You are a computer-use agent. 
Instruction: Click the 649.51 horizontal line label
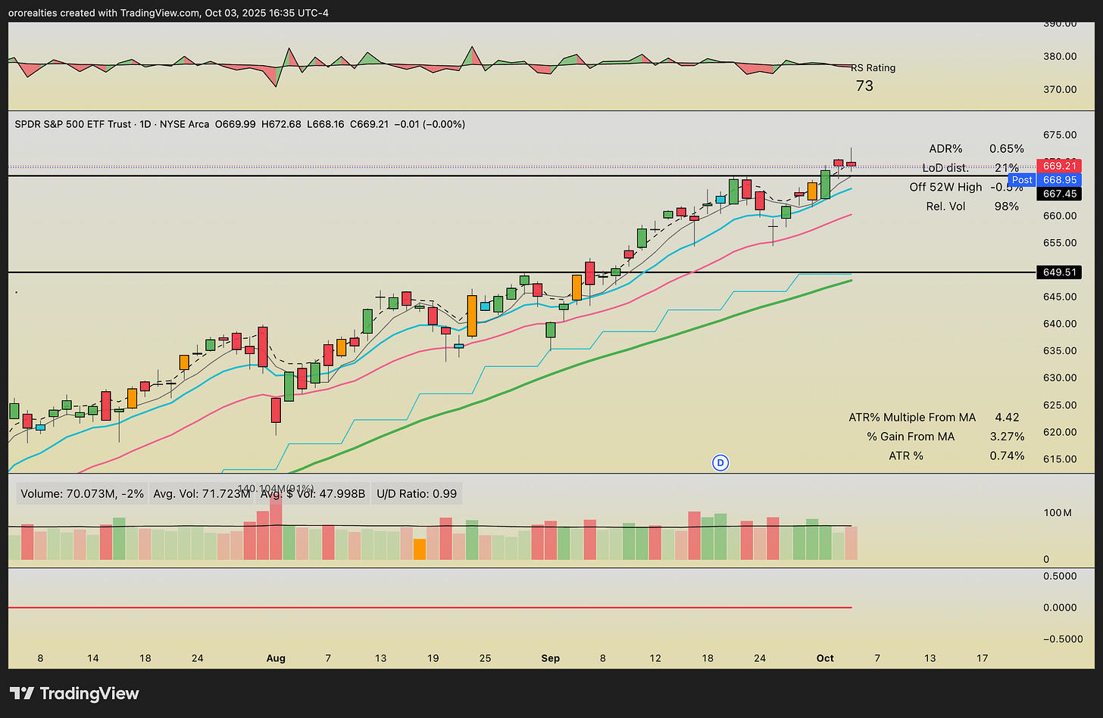[x=1059, y=272]
